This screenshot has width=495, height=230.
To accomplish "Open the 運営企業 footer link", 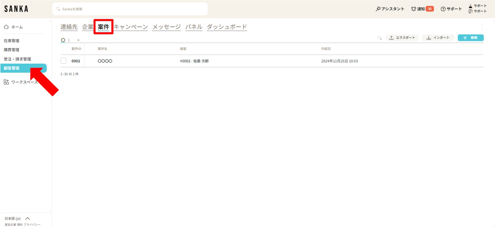I will pos(10,225).
